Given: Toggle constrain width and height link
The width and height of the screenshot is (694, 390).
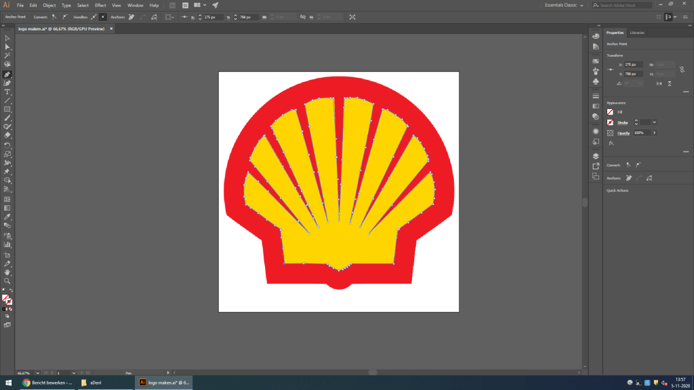Looking at the screenshot, I should tap(673, 68).
